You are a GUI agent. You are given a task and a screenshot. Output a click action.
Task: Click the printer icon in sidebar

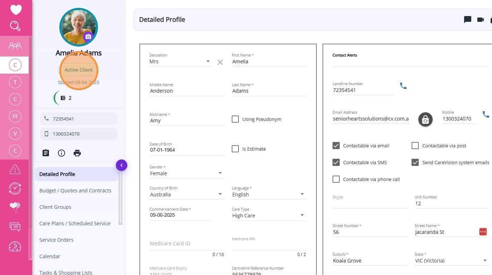tap(77, 153)
